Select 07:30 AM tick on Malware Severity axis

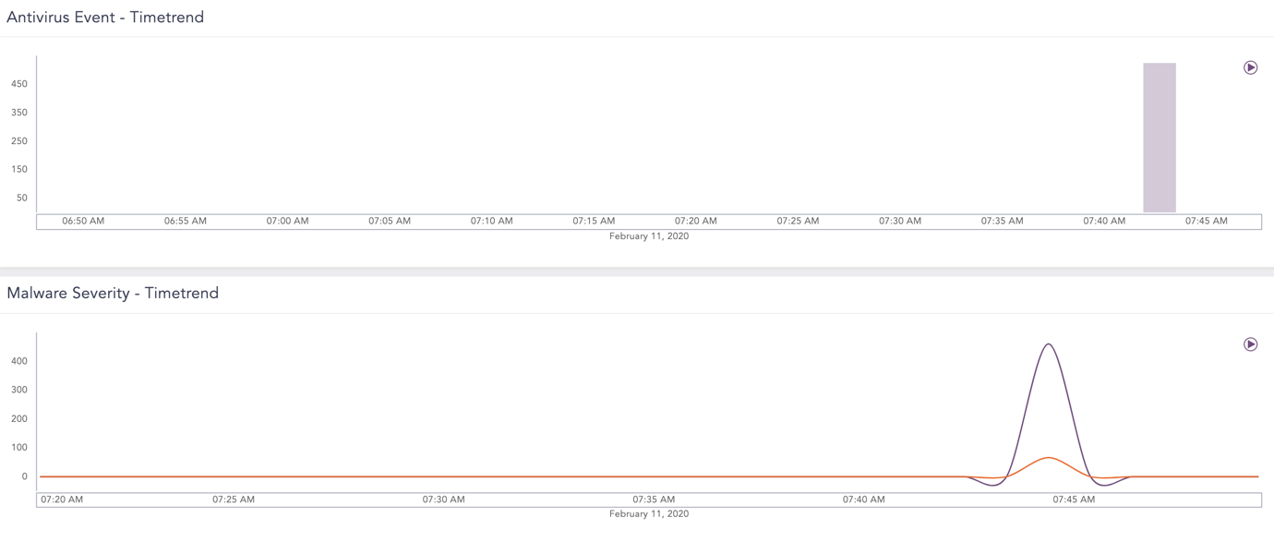(444, 500)
